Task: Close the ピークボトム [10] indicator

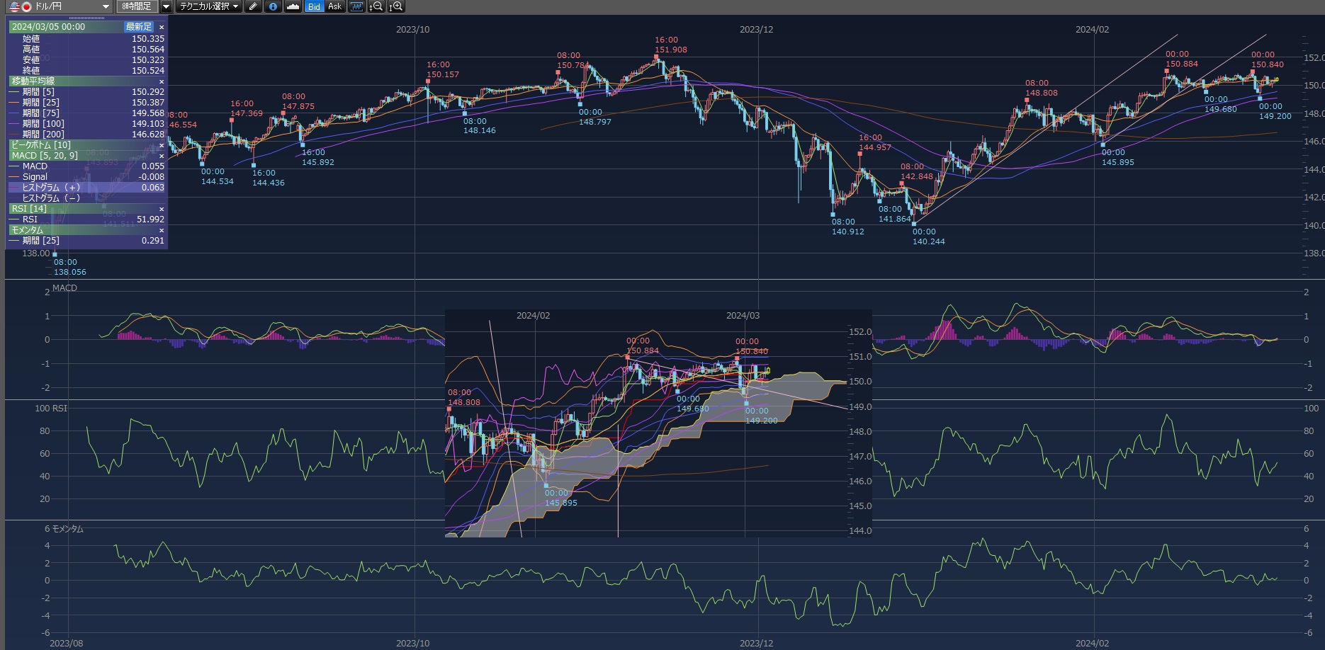Action: point(162,145)
